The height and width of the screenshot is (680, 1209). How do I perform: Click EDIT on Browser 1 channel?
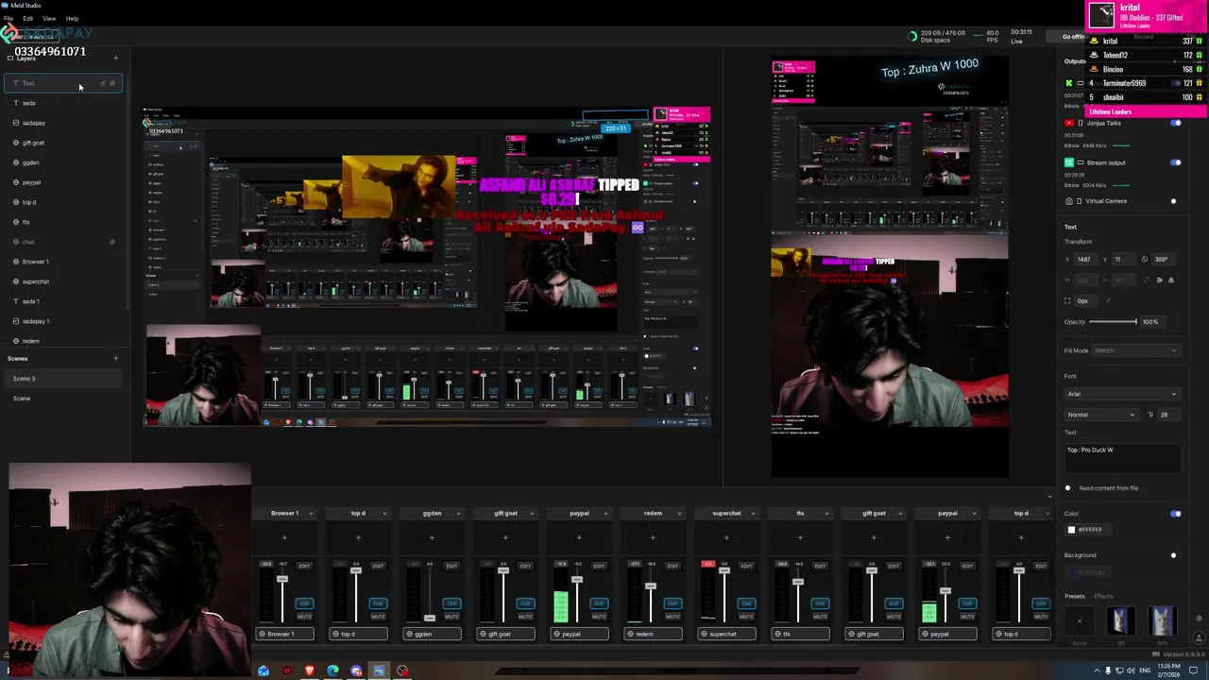point(304,566)
